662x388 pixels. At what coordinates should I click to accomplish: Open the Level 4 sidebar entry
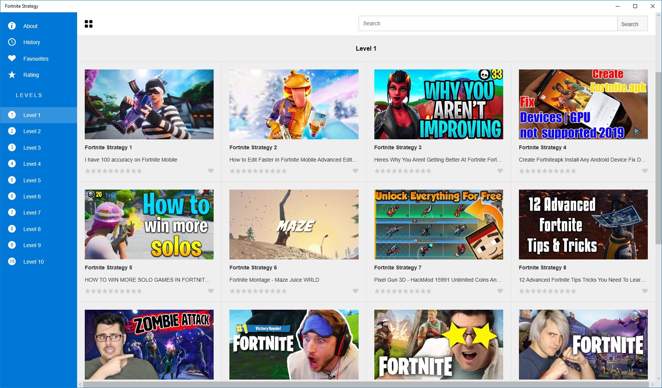(38, 164)
